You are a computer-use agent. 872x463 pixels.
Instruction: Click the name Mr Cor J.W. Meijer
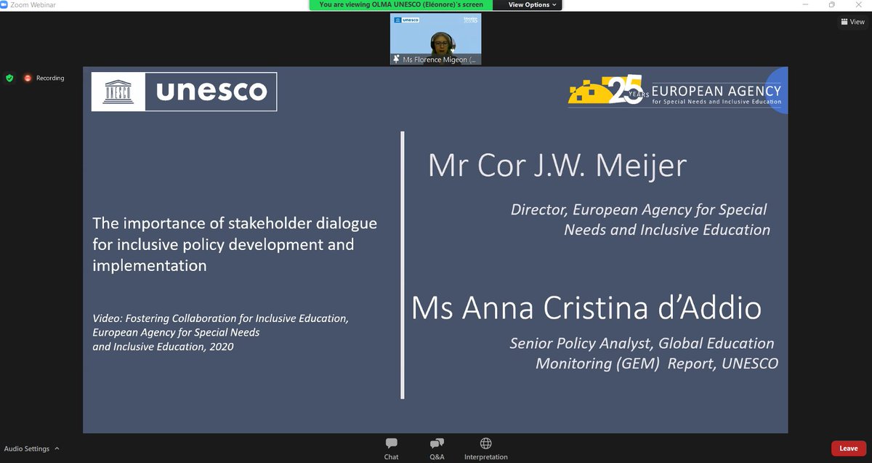point(557,166)
